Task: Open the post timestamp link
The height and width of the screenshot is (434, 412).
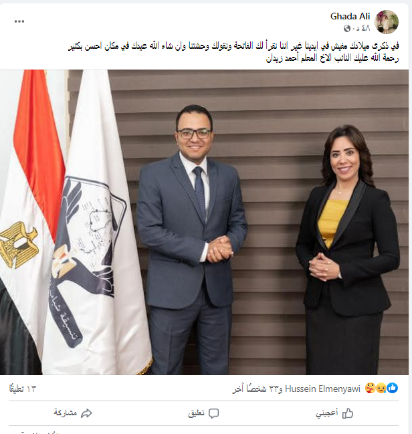Action: click(x=361, y=28)
